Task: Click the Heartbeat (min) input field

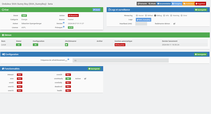Action: tap(141, 24)
